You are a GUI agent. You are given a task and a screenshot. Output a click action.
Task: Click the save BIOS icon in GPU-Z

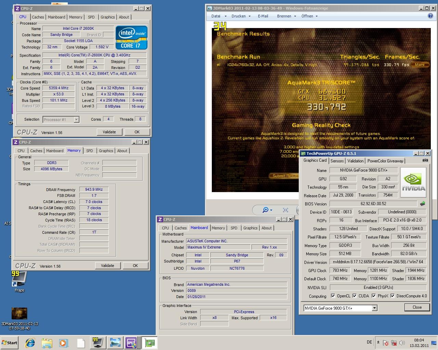coord(423,204)
